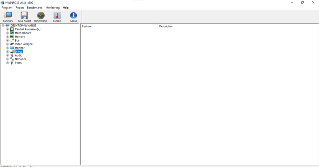Collapse the DESKTOP-NVKANG3 root node
This screenshot has height=167, width=319.
point(3,25)
